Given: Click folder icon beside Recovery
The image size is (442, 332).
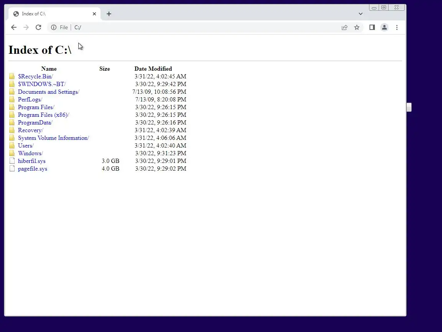Looking at the screenshot, I should 12,130.
